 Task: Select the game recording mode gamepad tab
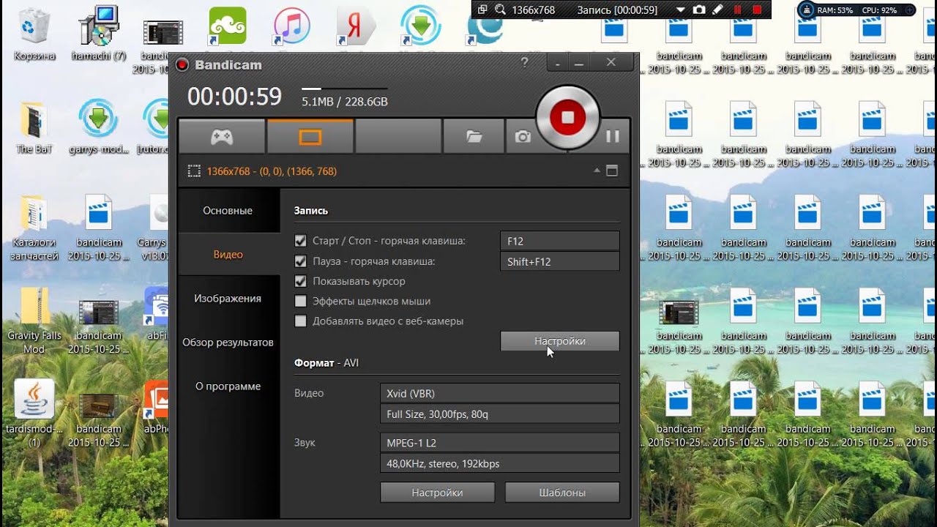222,137
